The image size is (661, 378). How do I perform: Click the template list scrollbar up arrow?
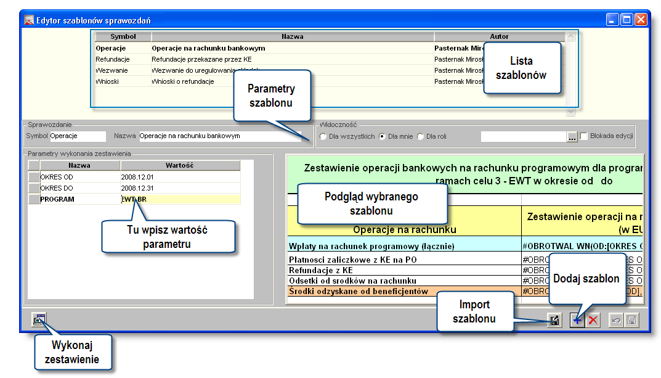tap(570, 36)
